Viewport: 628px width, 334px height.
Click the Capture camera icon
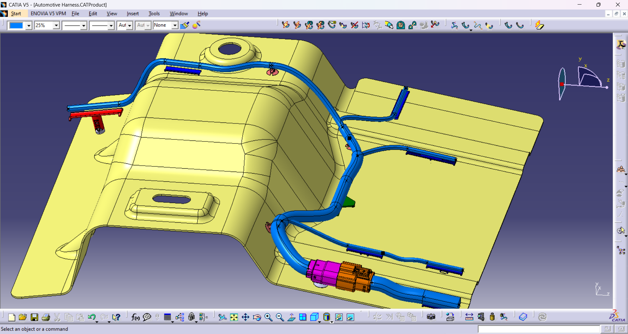pos(431,317)
